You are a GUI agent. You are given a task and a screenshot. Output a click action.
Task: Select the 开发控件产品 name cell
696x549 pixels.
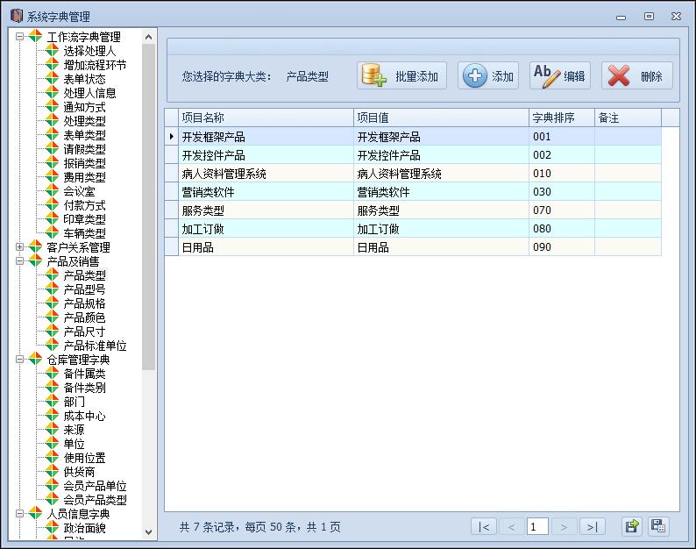pyautogui.click(x=266, y=155)
